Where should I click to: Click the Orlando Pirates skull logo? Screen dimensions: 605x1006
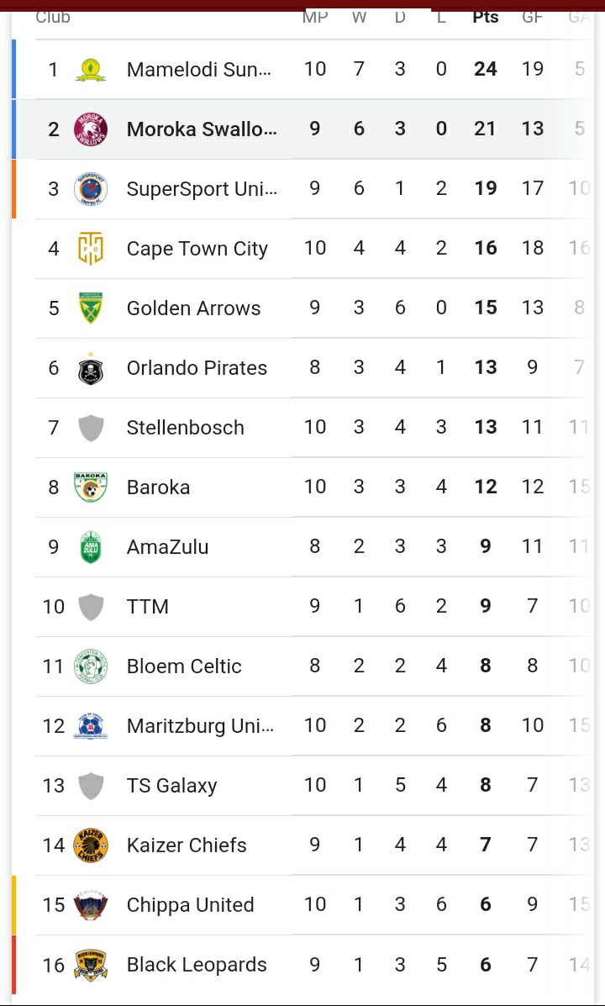click(x=91, y=367)
